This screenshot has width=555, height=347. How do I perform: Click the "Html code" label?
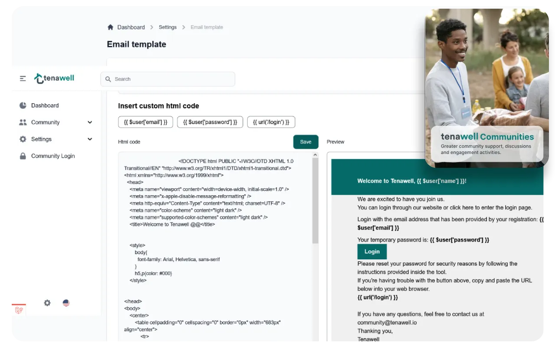[x=129, y=142]
